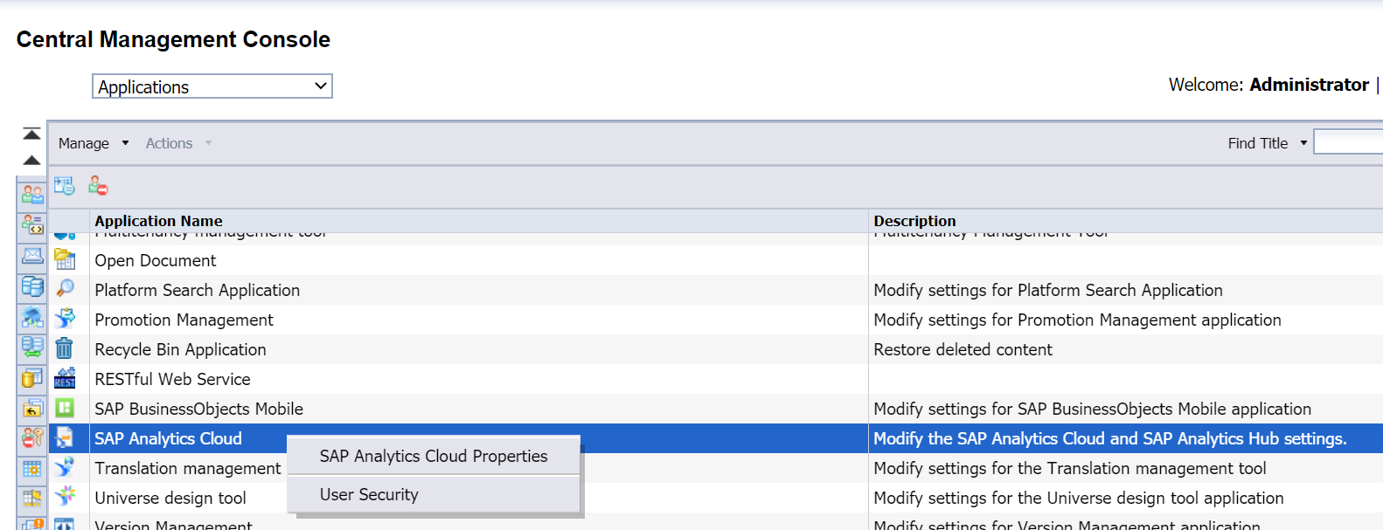The image size is (1383, 530).
Task: Click the Universe design tool icon
Action: [65, 497]
